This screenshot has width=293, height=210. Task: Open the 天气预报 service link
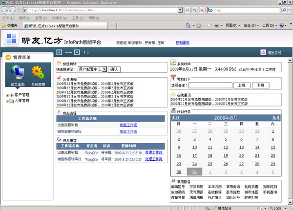[x=196, y=192]
